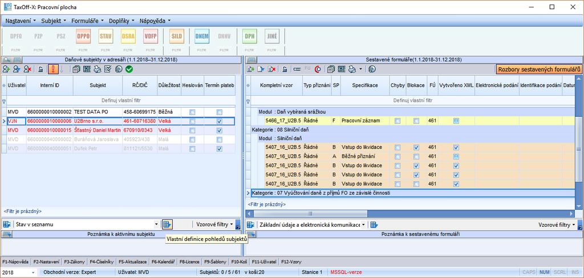Select the VDFP form type icon
The image size is (584, 278).
(151, 36)
